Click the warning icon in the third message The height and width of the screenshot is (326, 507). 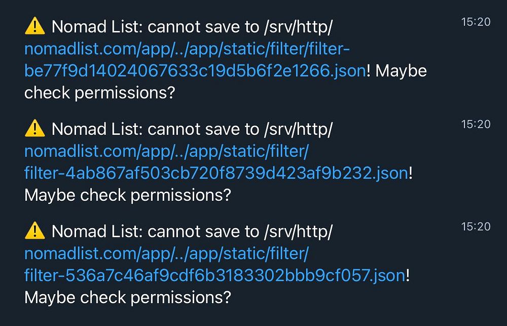(x=34, y=231)
